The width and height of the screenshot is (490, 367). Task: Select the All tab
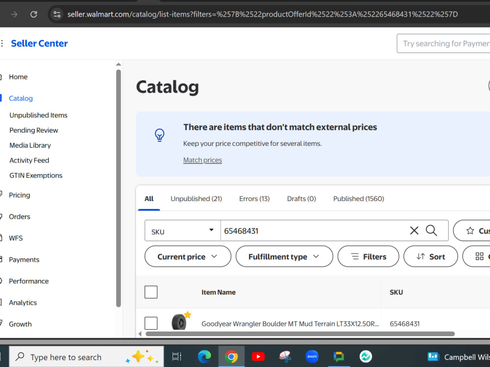click(149, 199)
